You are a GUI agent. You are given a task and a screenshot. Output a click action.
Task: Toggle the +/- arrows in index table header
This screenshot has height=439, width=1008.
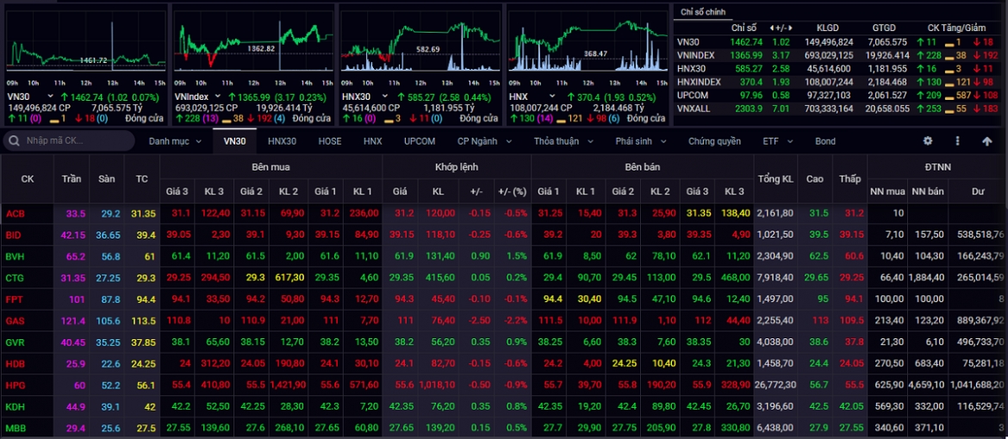click(782, 28)
